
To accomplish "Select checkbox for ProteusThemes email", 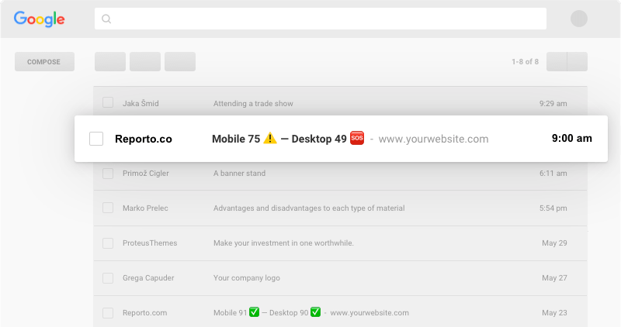I will coord(108,243).
